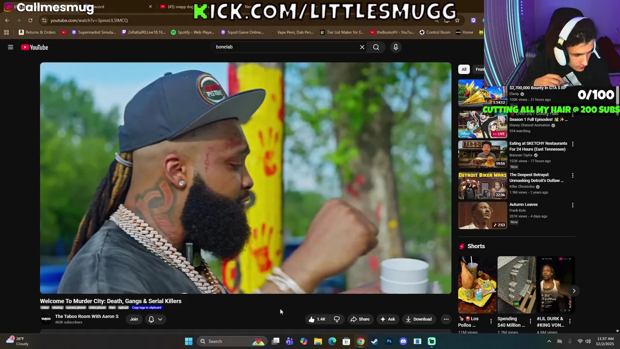Open Discord from the taskbar
Screen dimensions: 620x349
(403, 341)
